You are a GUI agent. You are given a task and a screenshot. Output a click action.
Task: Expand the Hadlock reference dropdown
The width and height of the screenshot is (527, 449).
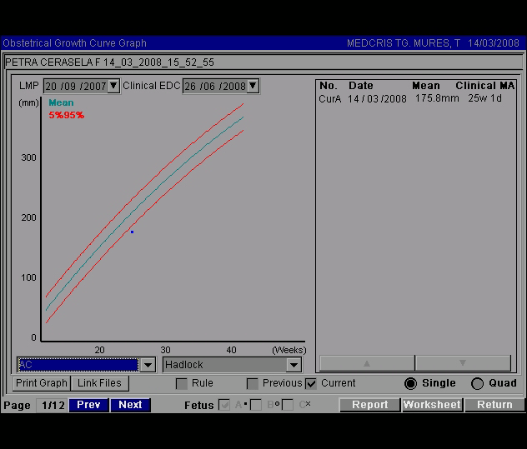293,365
